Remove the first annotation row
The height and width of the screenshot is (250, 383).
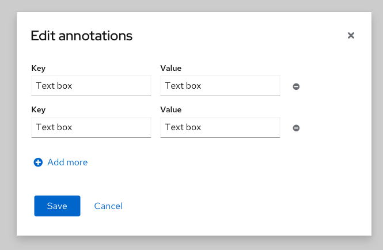(296, 86)
